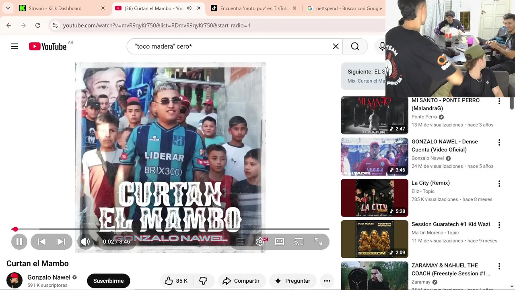Screen dimensions: 515x290
Task: Open the Gonzalo Nawel channel name link
Action: 49,277
